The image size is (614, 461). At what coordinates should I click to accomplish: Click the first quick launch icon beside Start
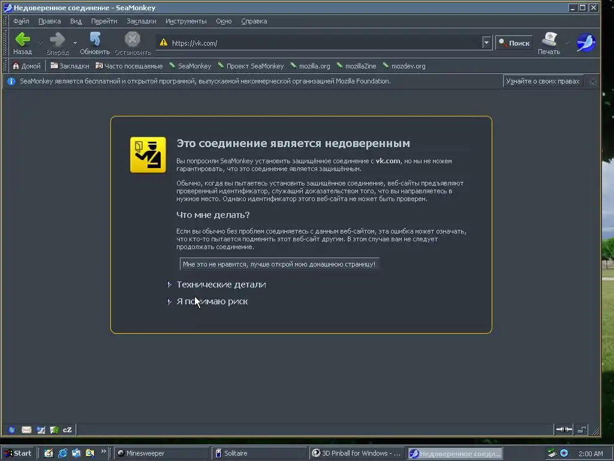tap(49, 453)
